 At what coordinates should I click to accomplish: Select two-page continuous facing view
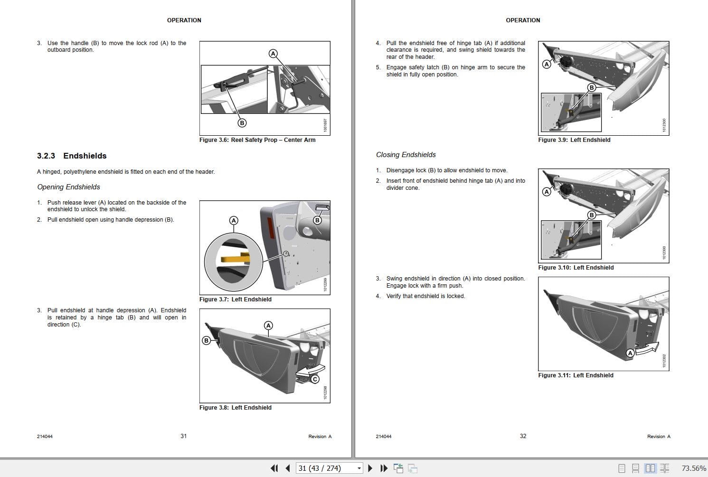(x=665, y=468)
